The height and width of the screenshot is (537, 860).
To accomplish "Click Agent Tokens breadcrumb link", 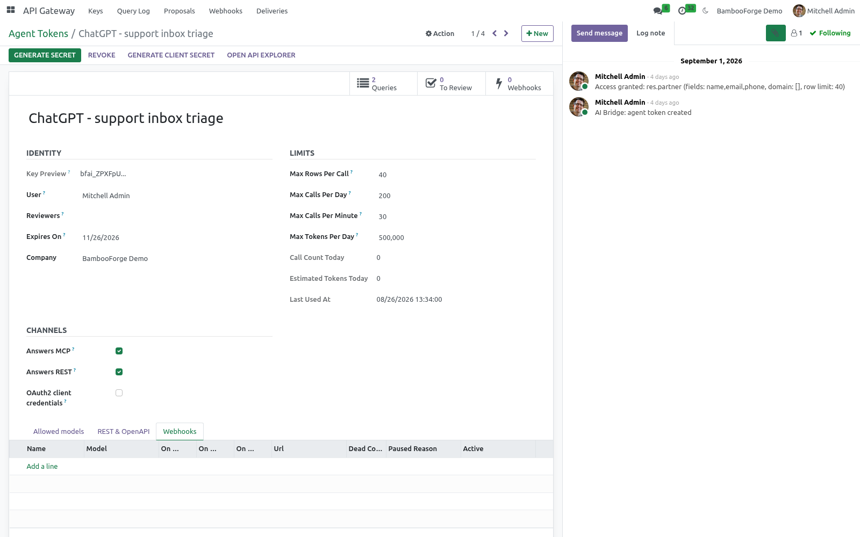I will point(38,33).
